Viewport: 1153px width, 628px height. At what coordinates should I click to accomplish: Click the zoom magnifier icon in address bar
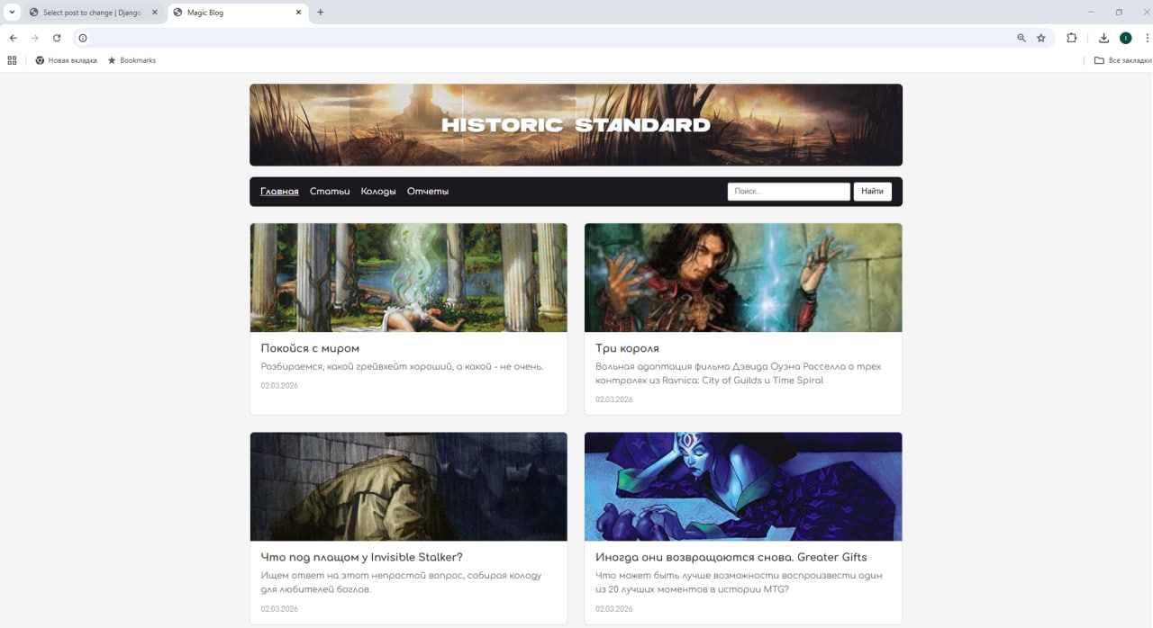coord(1021,38)
